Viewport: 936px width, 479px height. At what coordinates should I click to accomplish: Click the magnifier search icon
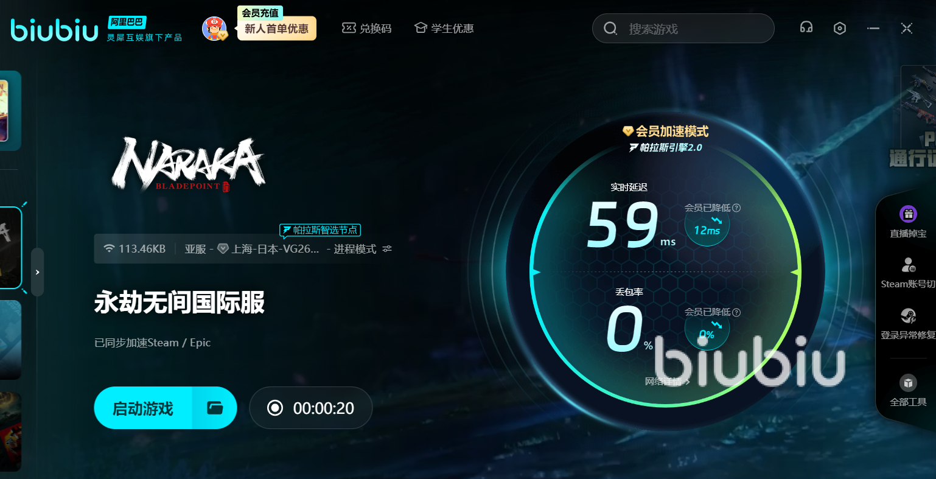[610, 29]
